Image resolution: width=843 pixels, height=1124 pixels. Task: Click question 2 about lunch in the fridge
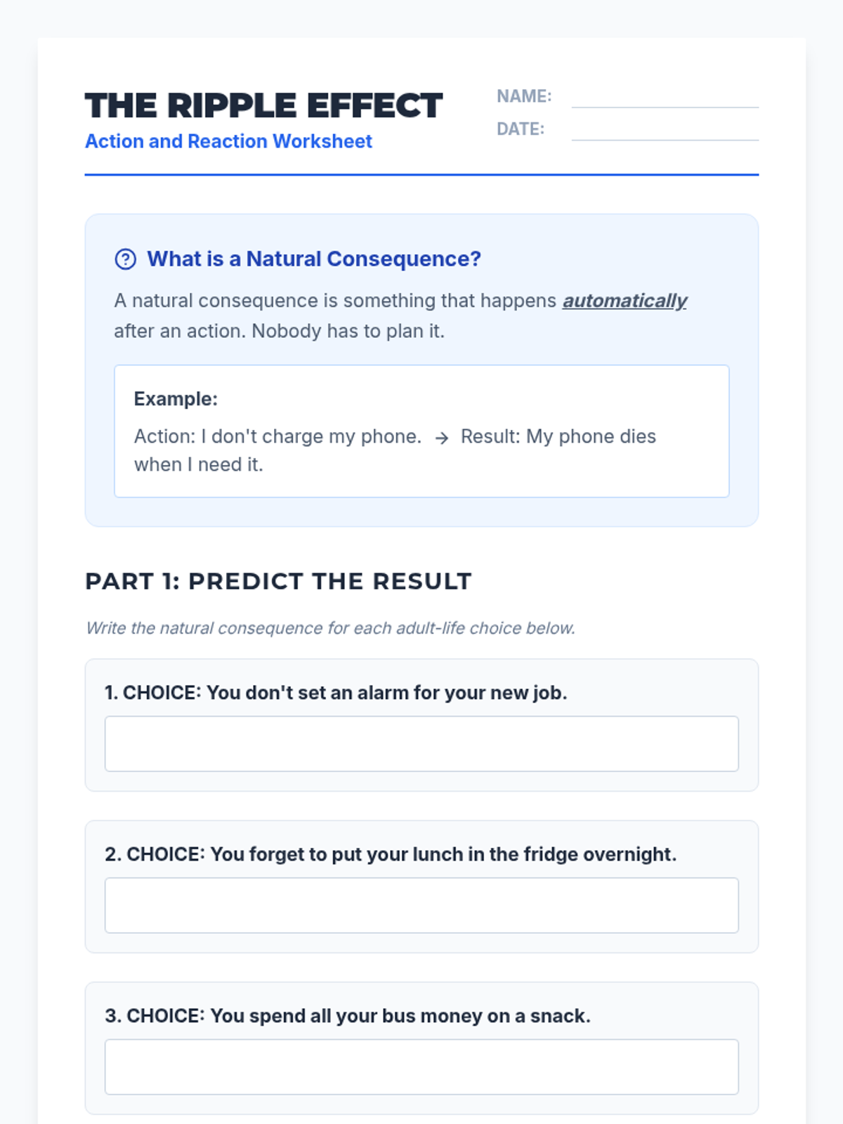[x=391, y=854]
